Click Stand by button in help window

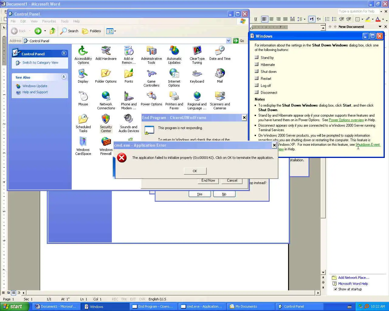click(256, 57)
